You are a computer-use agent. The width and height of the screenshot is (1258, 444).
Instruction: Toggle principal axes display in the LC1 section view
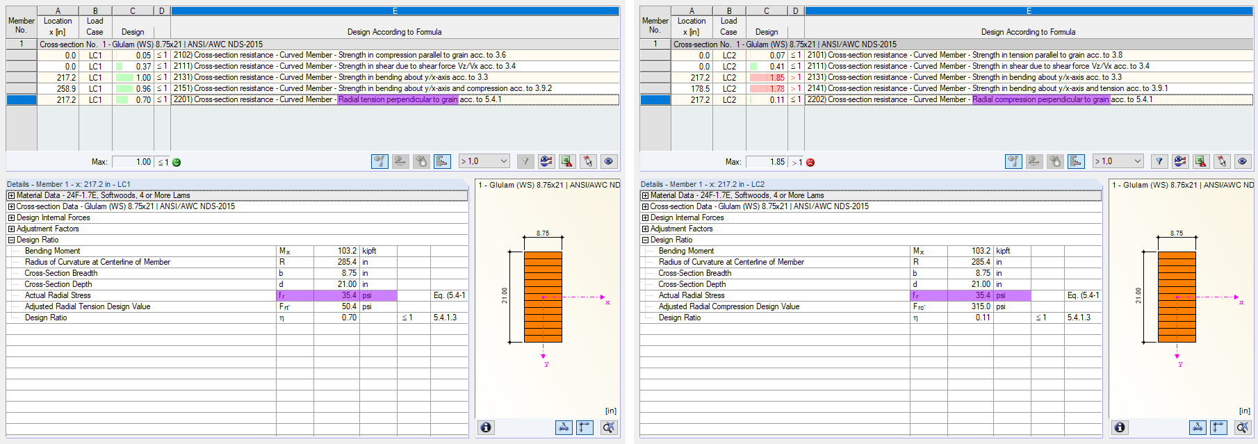click(x=585, y=427)
